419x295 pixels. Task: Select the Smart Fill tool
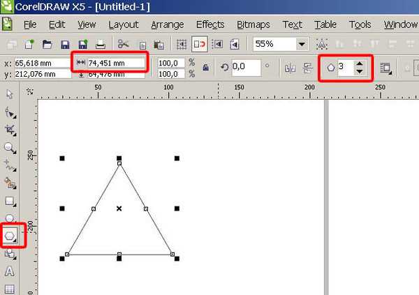click(10, 183)
